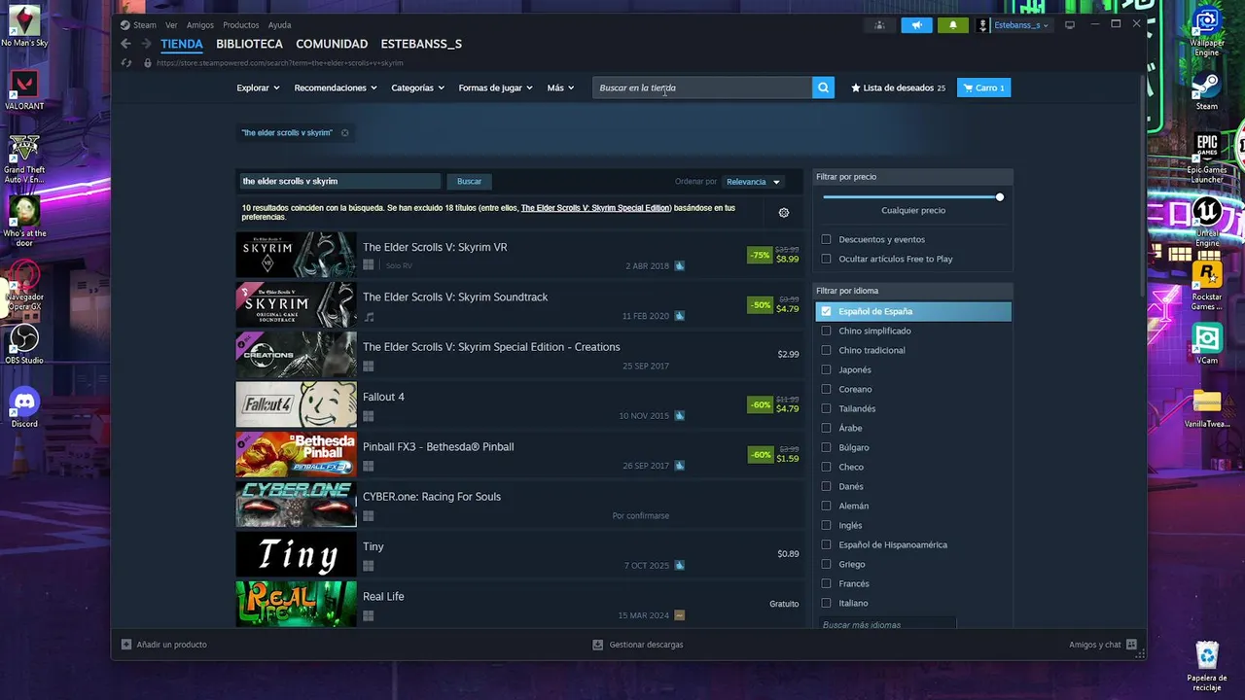Select the VALORANT desktop icon
Viewport: 1245px width, 700px height.
[x=24, y=89]
